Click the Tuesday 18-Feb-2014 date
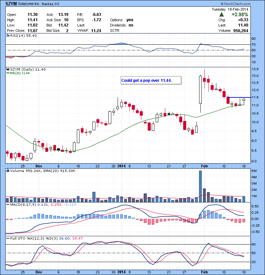 (x=230, y=9)
